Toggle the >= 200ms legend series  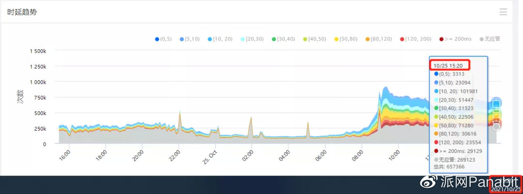tap(455, 39)
